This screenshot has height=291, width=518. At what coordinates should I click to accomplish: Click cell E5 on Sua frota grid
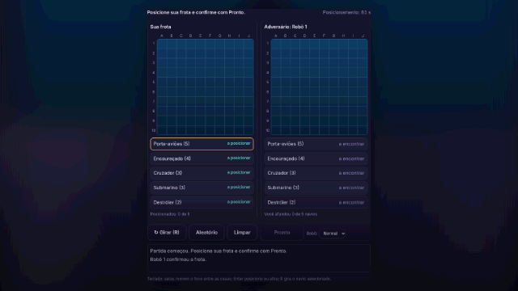pyautogui.click(x=200, y=82)
